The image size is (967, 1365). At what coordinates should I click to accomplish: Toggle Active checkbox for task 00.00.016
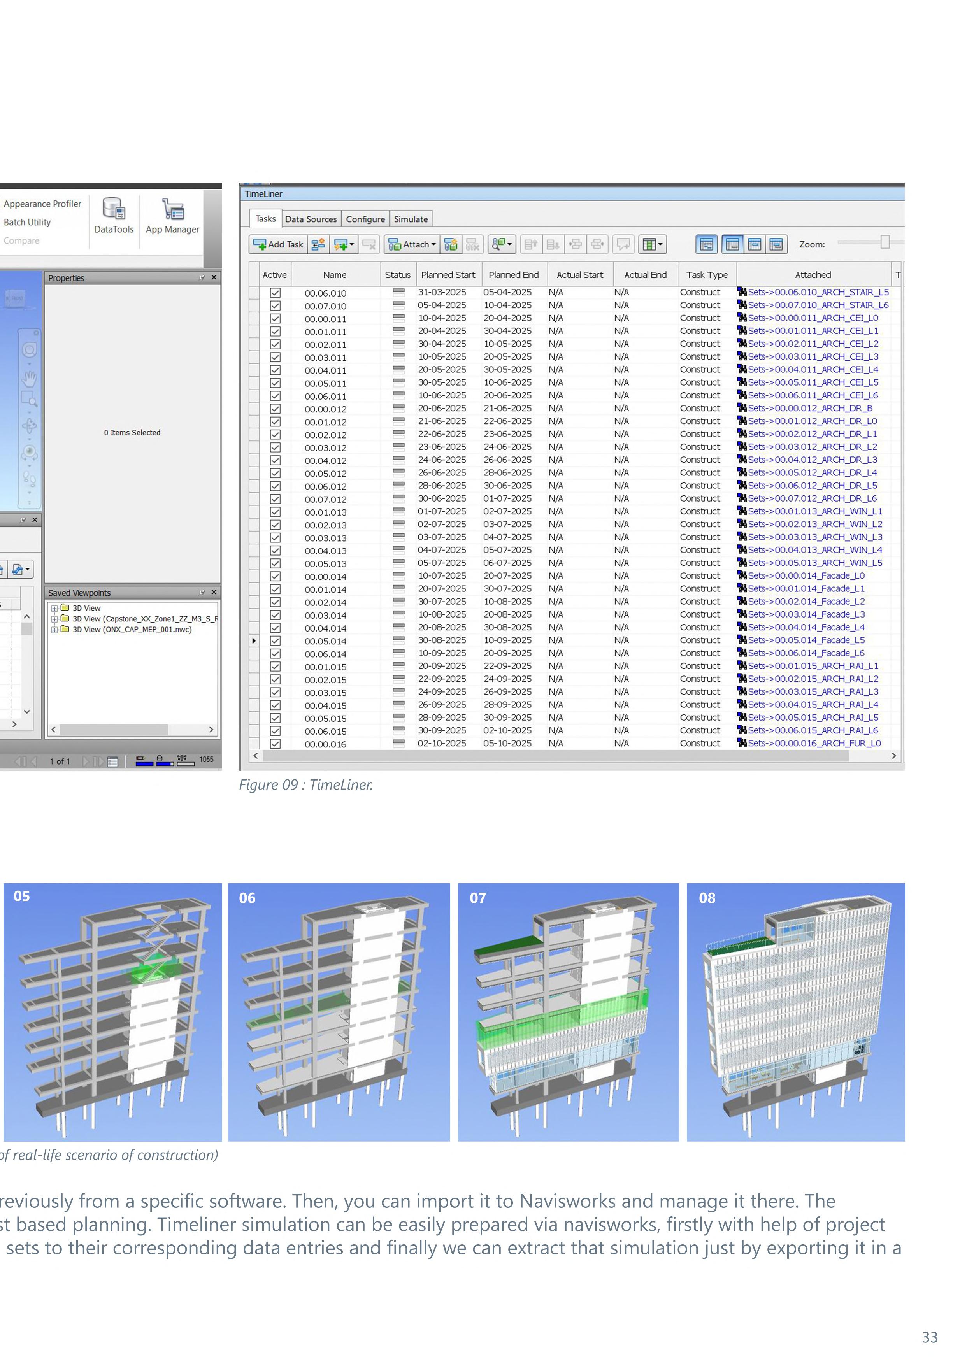275,744
